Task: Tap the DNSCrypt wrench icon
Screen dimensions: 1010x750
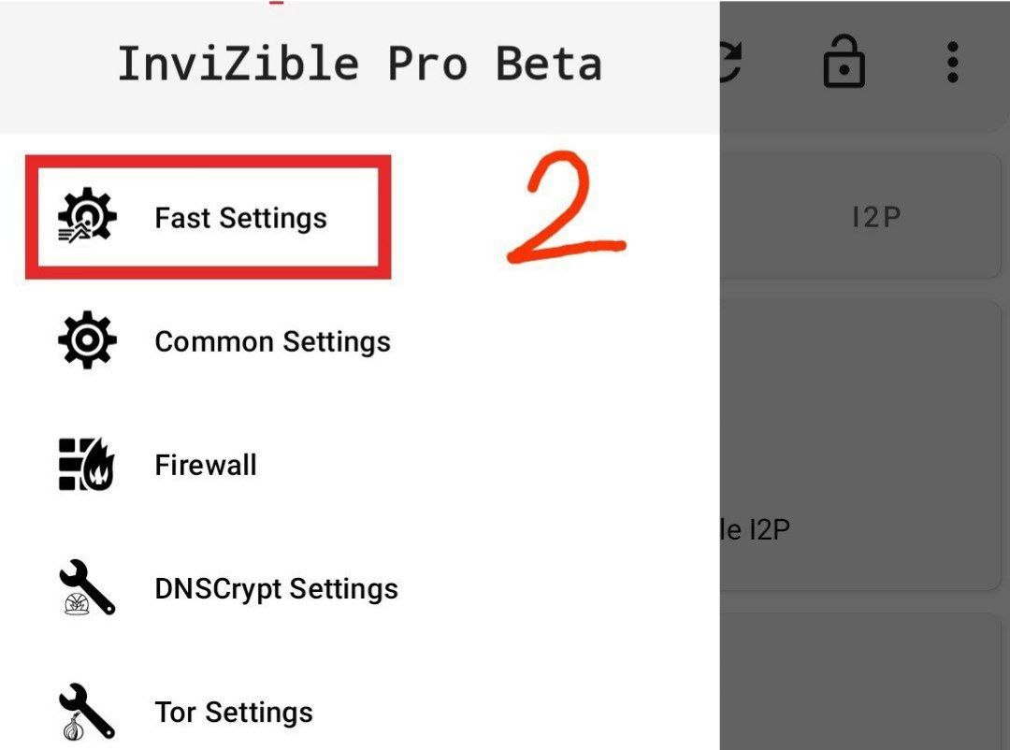Action: point(87,587)
